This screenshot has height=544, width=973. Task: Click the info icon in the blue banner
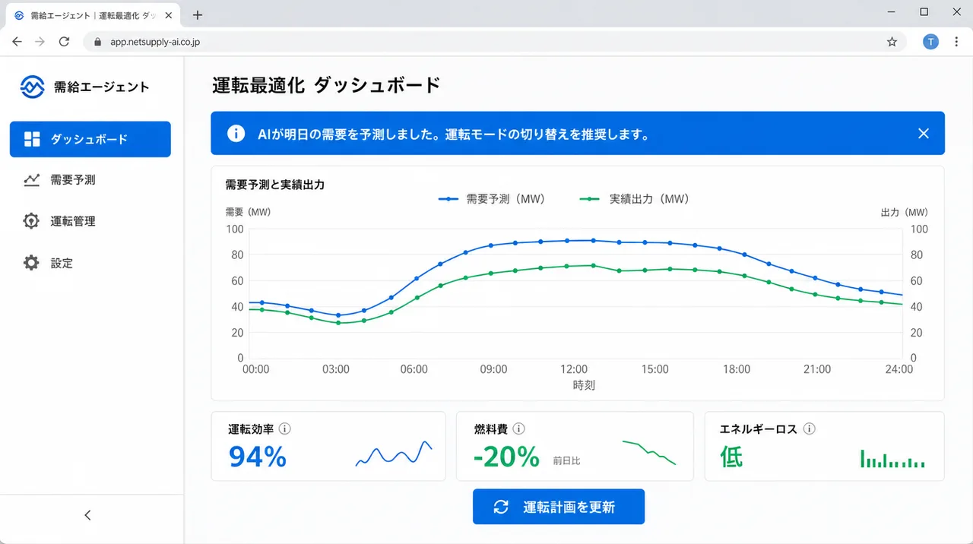click(x=236, y=134)
